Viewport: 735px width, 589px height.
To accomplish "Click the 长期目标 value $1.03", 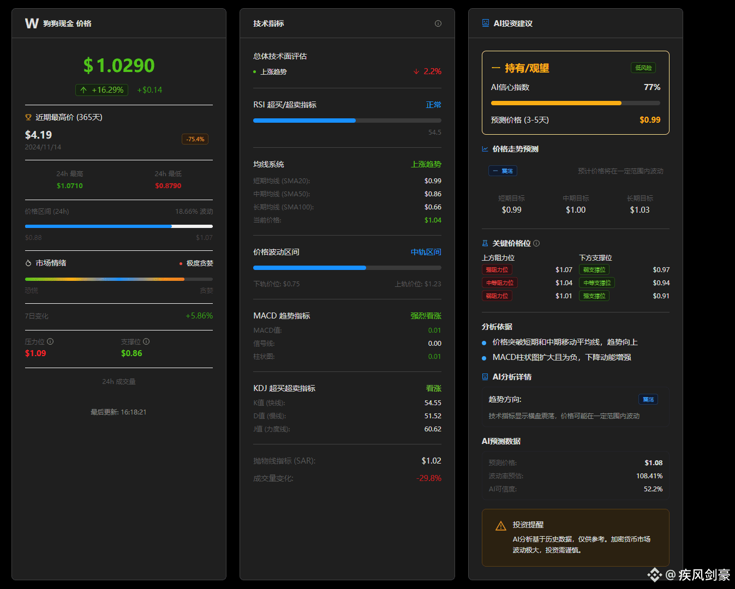I will [640, 210].
